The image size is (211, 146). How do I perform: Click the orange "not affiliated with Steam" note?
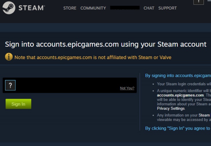(93, 58)
